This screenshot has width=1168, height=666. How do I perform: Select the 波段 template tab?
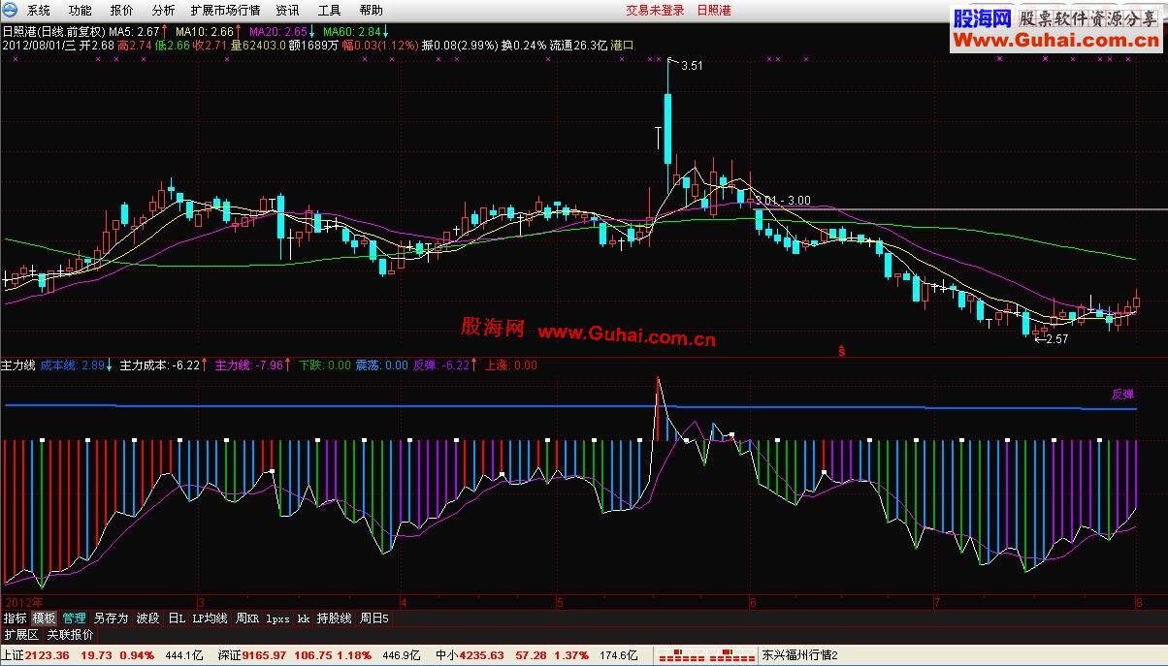click(147, 618)
